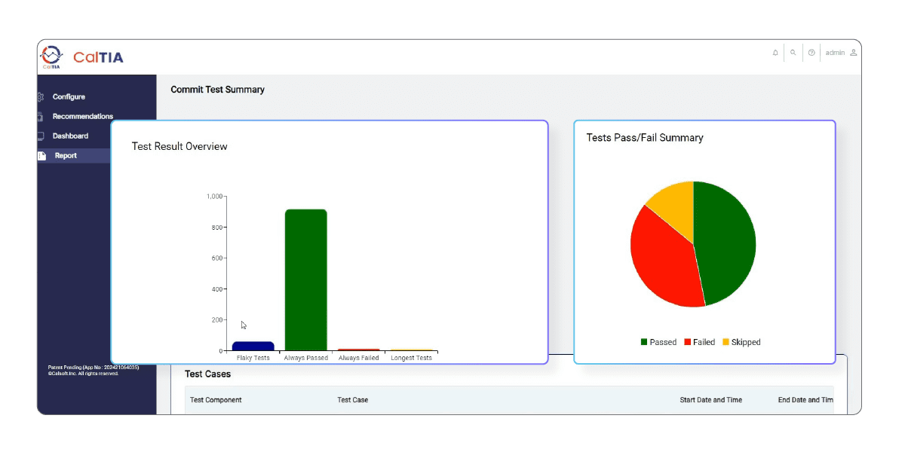This screenshot has height=452, width=905.
Task: Toggle the Passed legend swatch
Action: (x=644, y=342)
